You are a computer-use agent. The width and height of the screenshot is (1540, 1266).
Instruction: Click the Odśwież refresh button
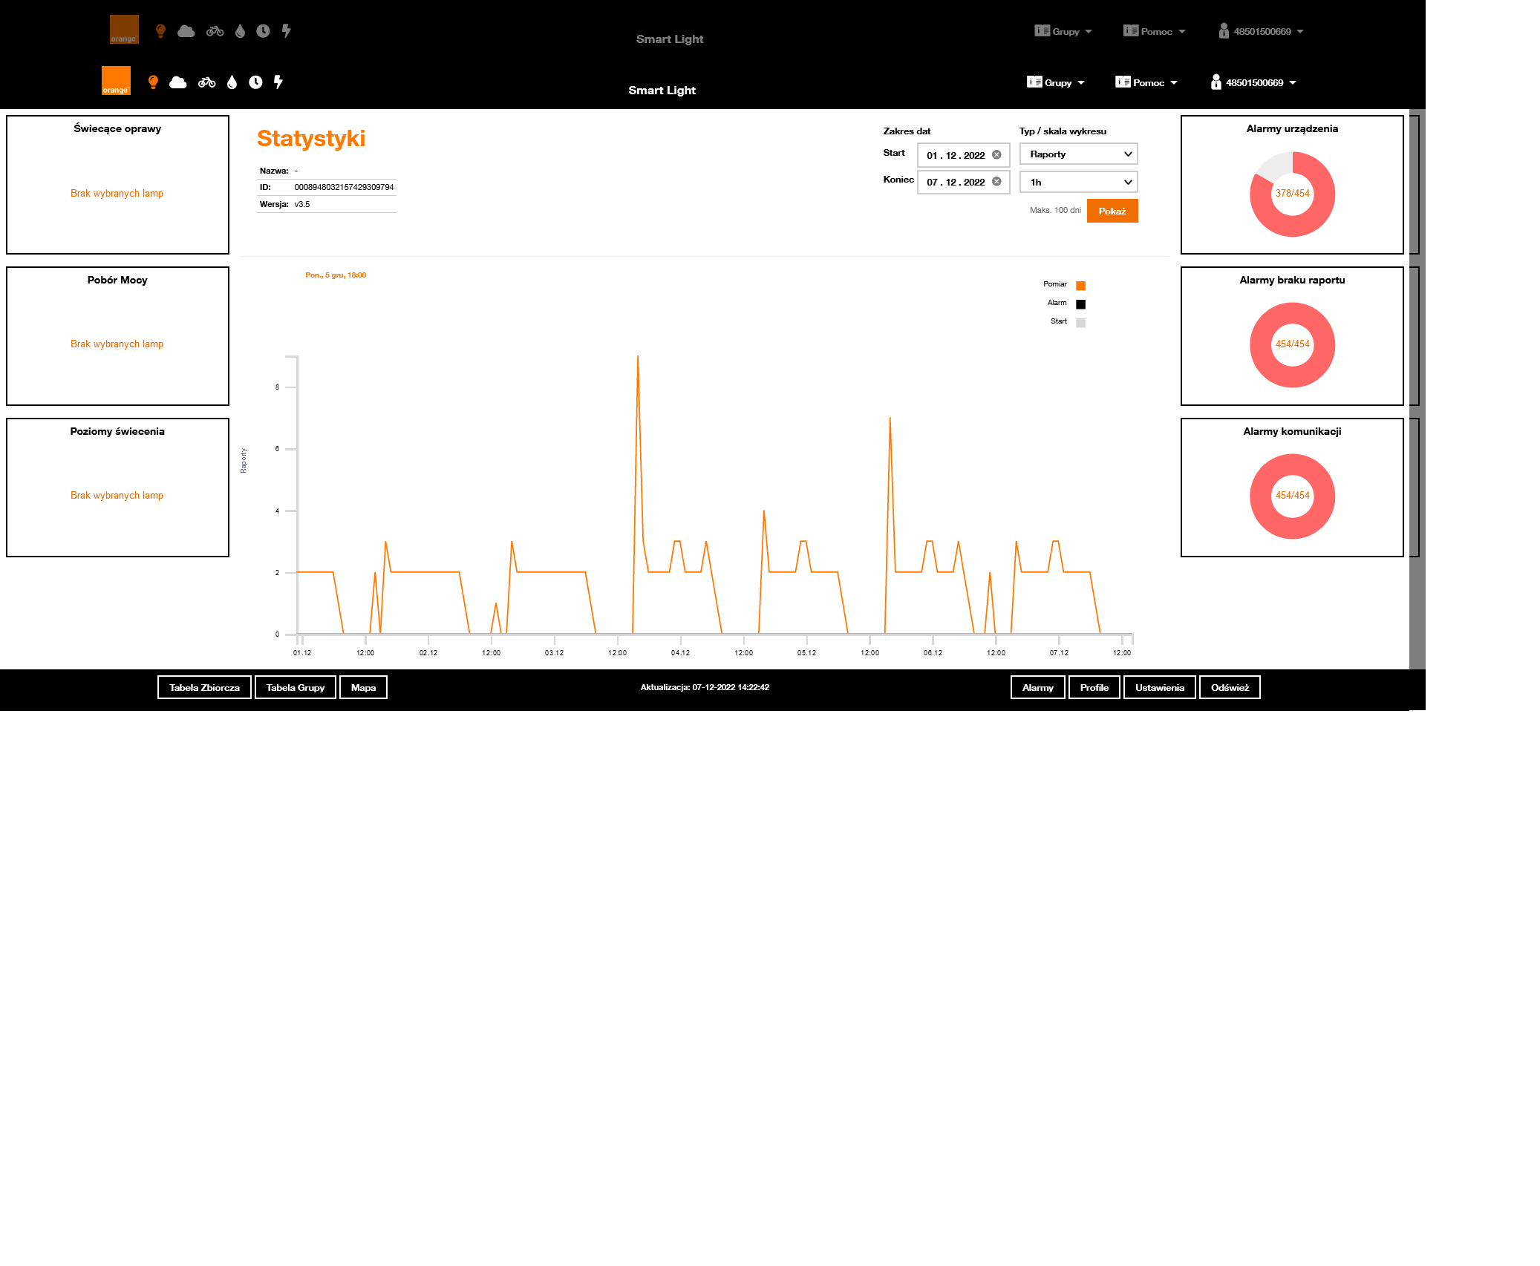click(x=1230, y=687)
